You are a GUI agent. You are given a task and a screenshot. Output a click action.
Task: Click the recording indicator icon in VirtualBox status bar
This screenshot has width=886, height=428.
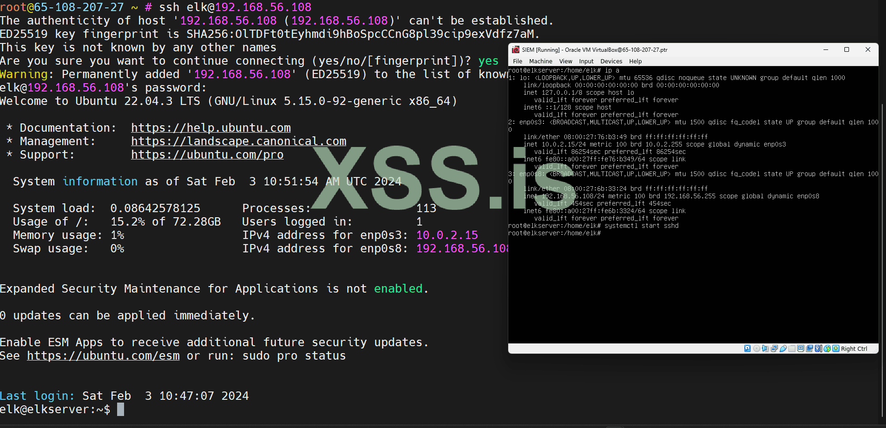tap(809, 349)
